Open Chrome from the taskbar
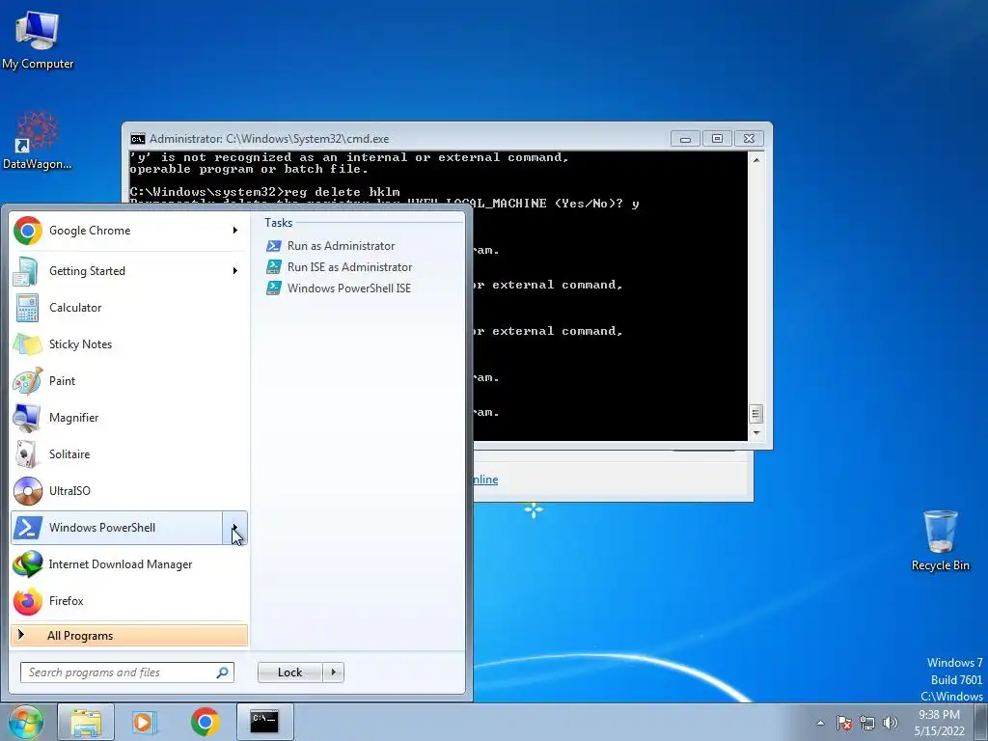988x741 pixels. tap(205, 722)
